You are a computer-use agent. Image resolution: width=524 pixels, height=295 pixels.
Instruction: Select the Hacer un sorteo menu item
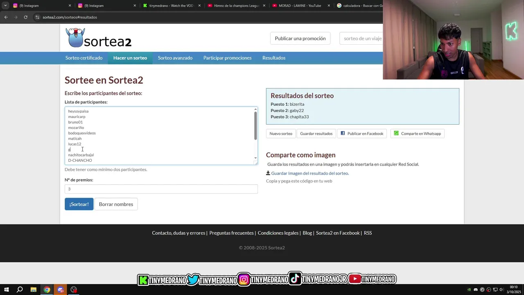[x=130, y=58]
